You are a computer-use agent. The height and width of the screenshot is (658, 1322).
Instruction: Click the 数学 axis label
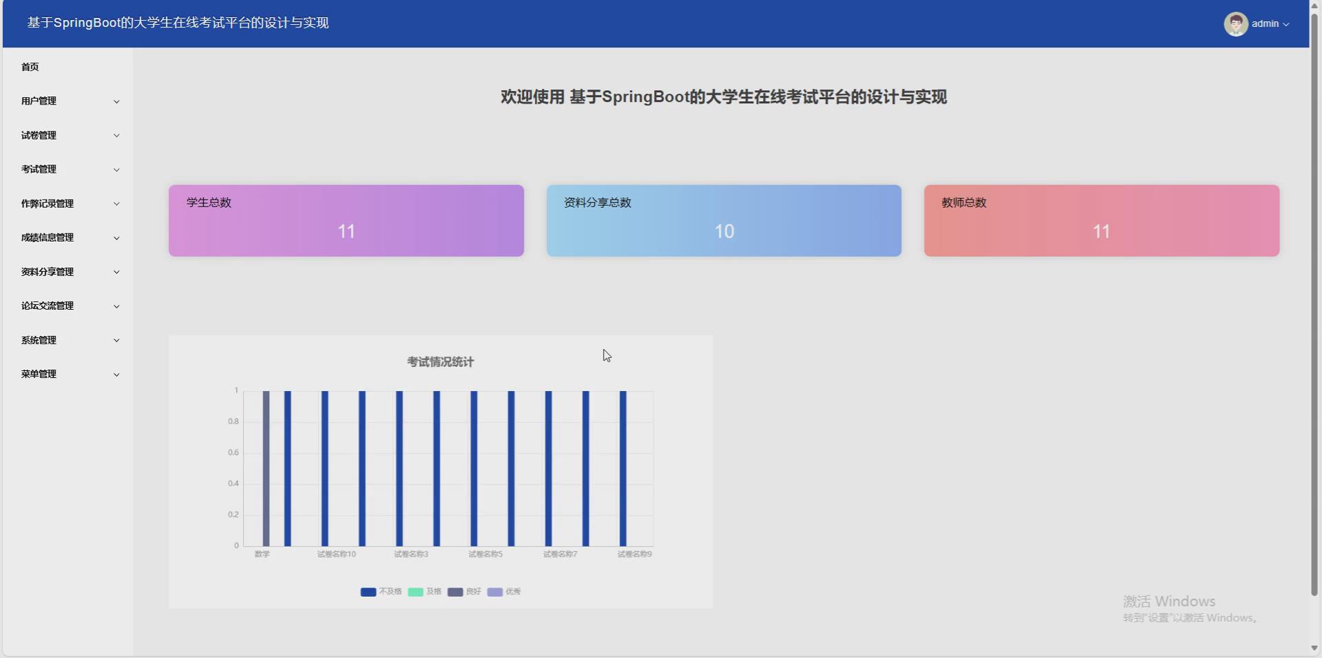click(262, 554)
